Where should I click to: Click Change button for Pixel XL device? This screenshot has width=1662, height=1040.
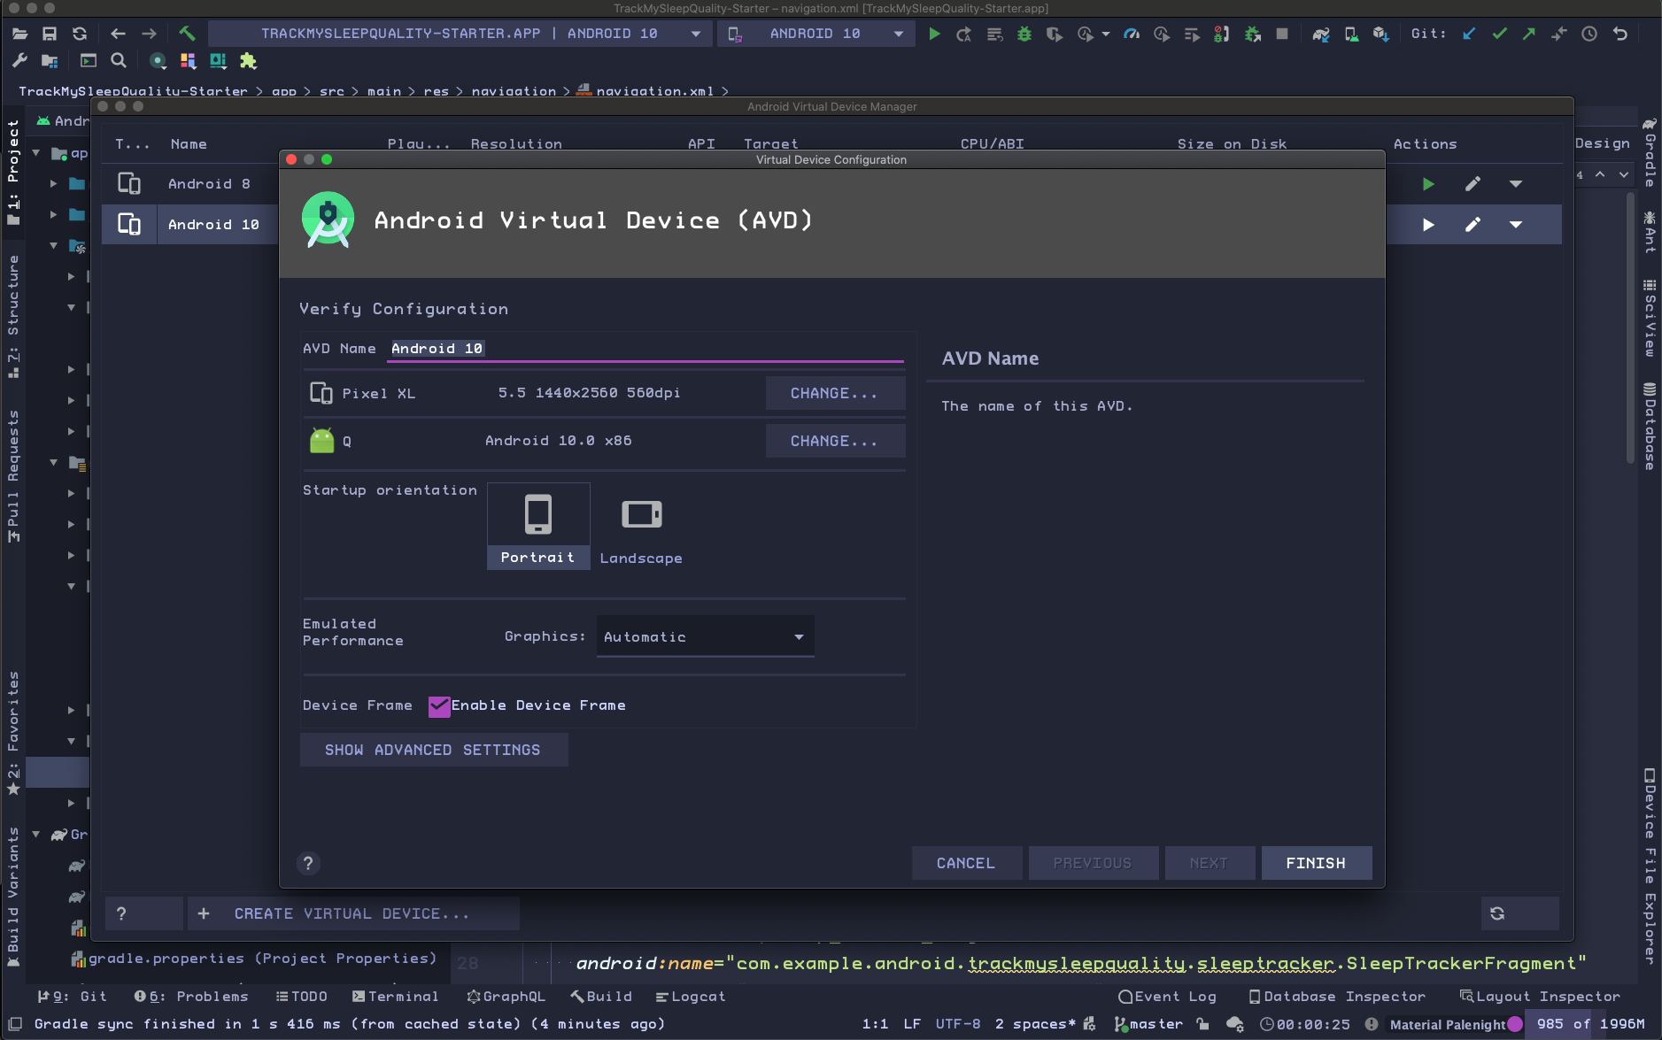coord(834,393)
